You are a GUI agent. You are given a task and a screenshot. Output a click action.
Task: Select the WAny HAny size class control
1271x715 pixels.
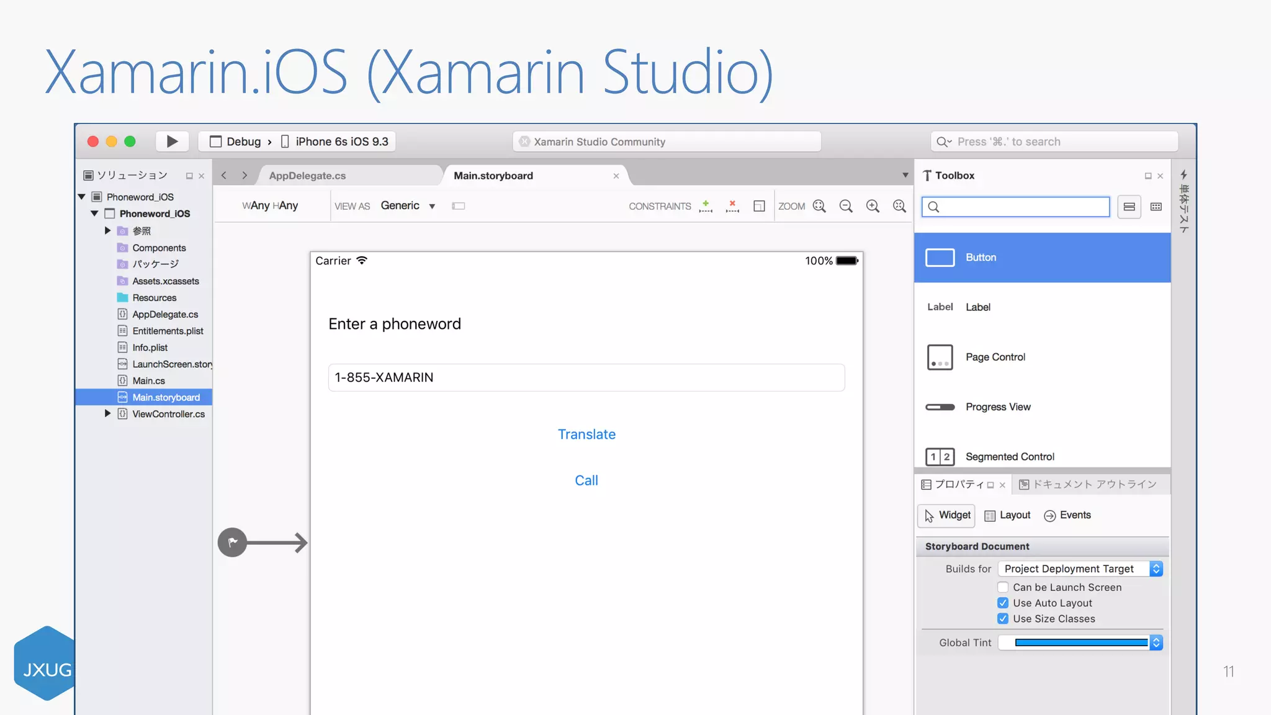270,205
